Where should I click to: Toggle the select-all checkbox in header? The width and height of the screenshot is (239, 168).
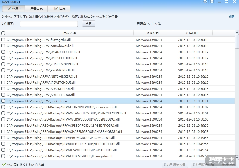3,33
